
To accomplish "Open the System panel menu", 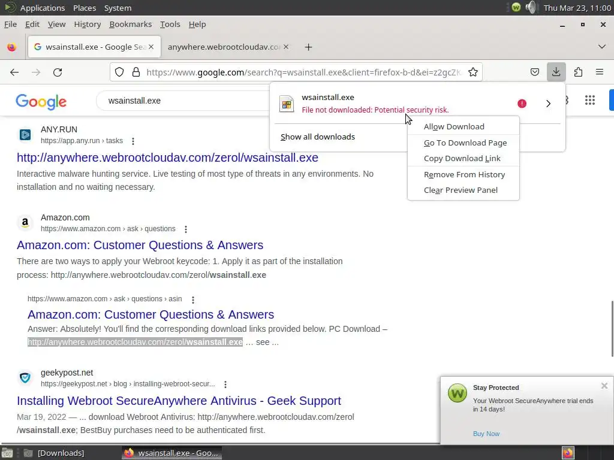I will tap(118, 8).
